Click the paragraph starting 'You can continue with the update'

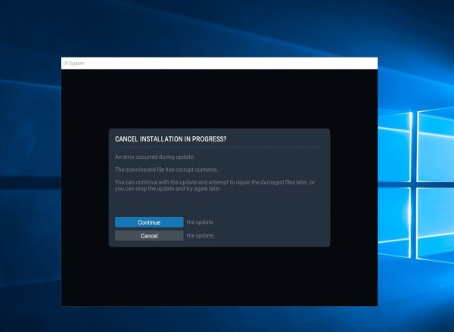[215, 185]
